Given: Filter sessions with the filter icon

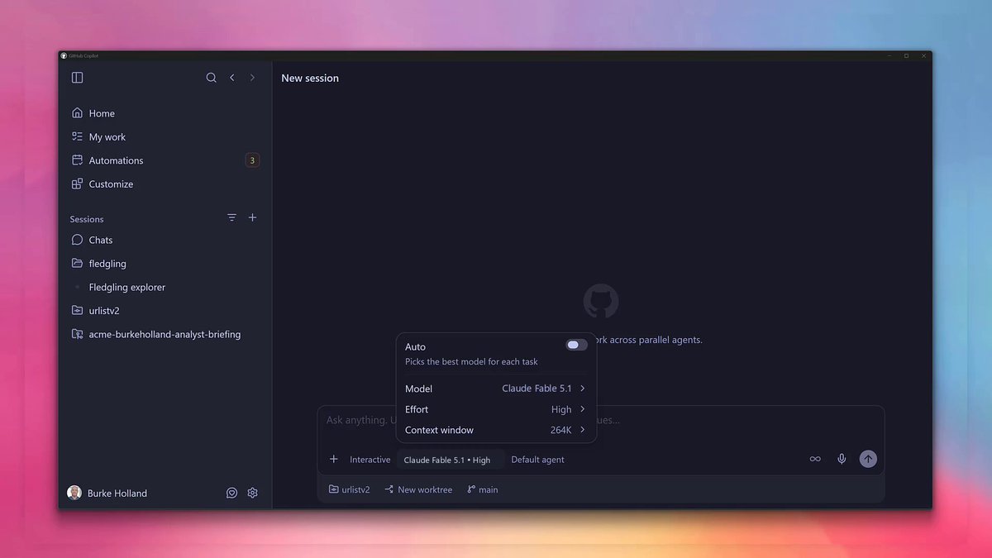Looking at the screenshot, I should point(231,217).
